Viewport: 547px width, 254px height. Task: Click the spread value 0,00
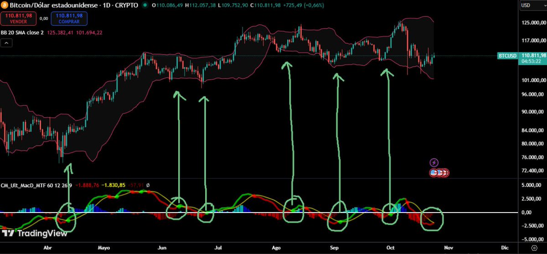pos(44,18)
